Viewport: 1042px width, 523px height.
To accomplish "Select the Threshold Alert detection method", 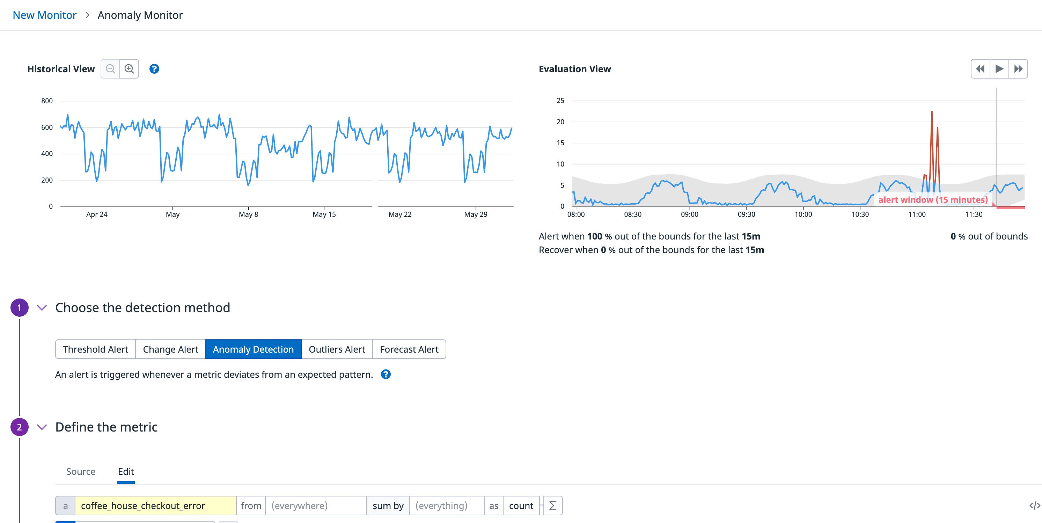I will (95, 349).
